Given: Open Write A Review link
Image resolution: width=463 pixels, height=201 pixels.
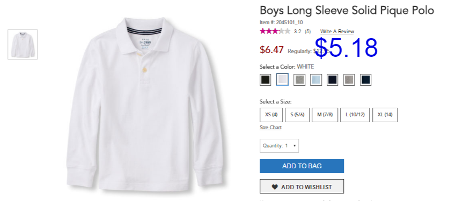Looking at the screenshot, I should [x=337, y=32].
